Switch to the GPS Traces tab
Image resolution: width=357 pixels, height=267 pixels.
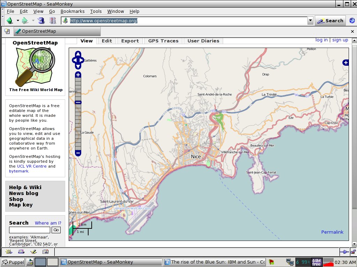[163, 41]
